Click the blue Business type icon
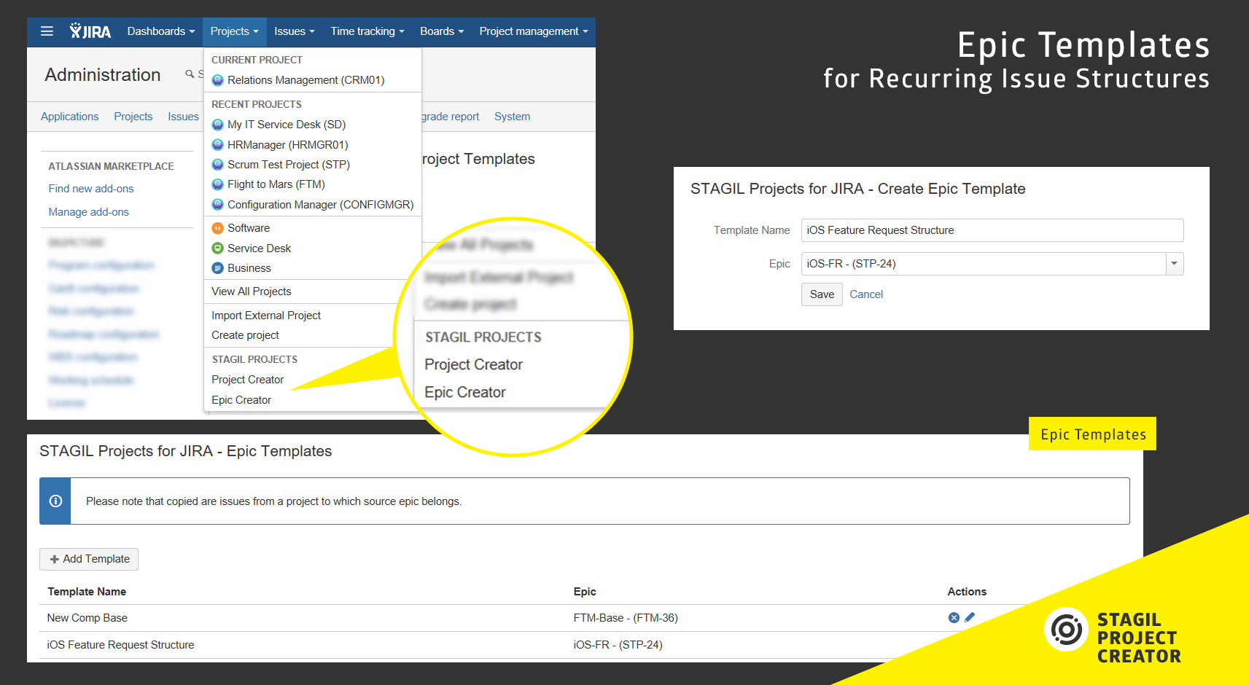The height and width of the screenshot is (685, 1249). 217,268
